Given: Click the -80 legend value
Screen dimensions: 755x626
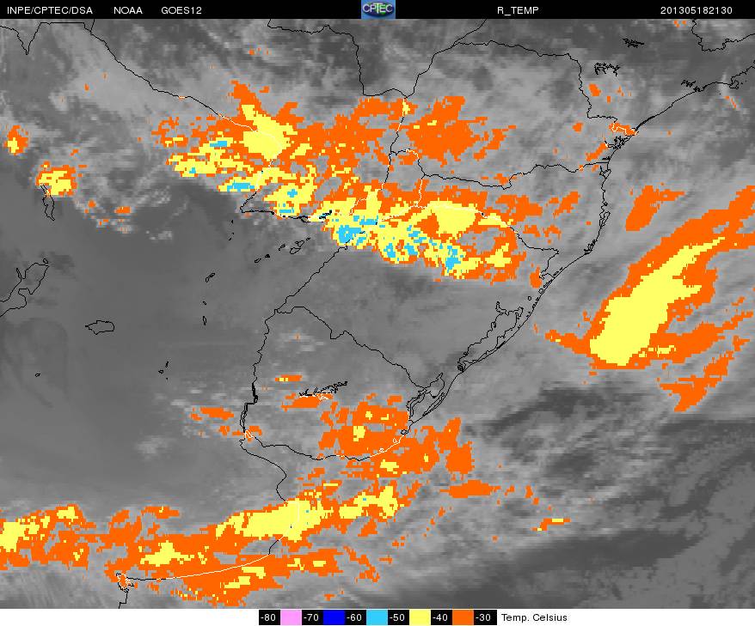Looking at the screenshot, I should [x=268, y=617].
